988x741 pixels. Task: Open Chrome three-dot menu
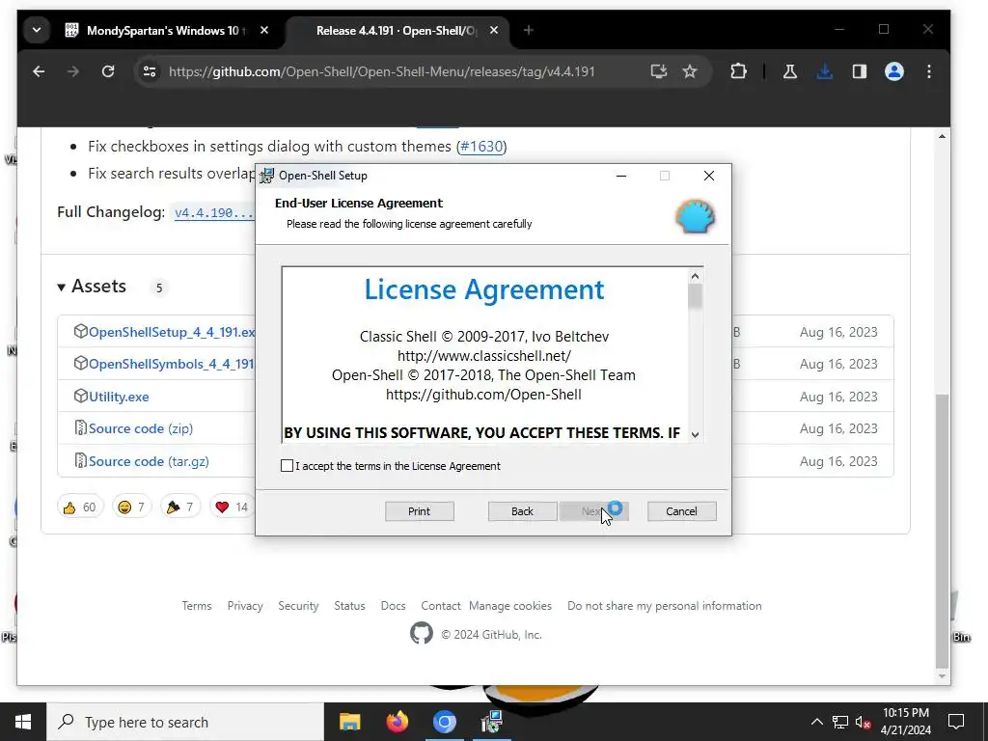(x=929, y=71)
